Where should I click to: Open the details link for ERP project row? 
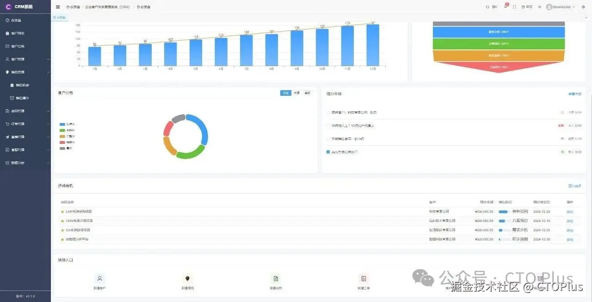point(570,212)
